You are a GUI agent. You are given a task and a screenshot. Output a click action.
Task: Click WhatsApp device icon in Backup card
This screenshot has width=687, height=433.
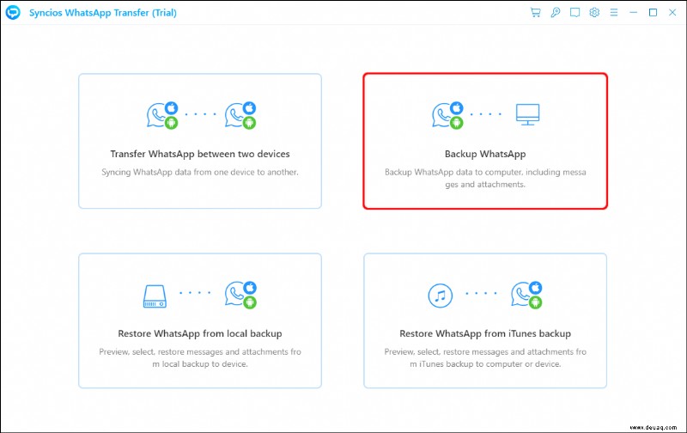(x=447, y=115)
